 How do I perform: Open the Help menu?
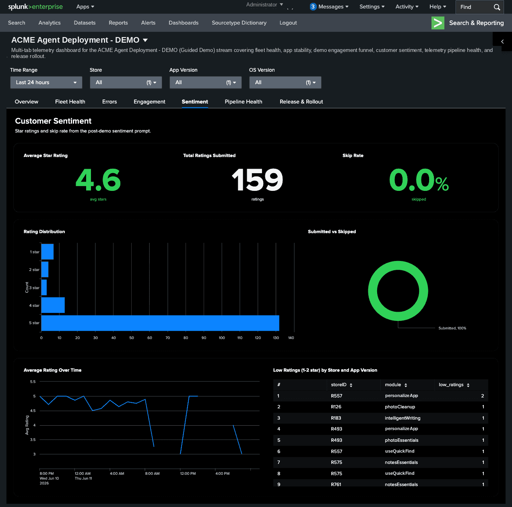pyautogui.click(x=438, y=7)
